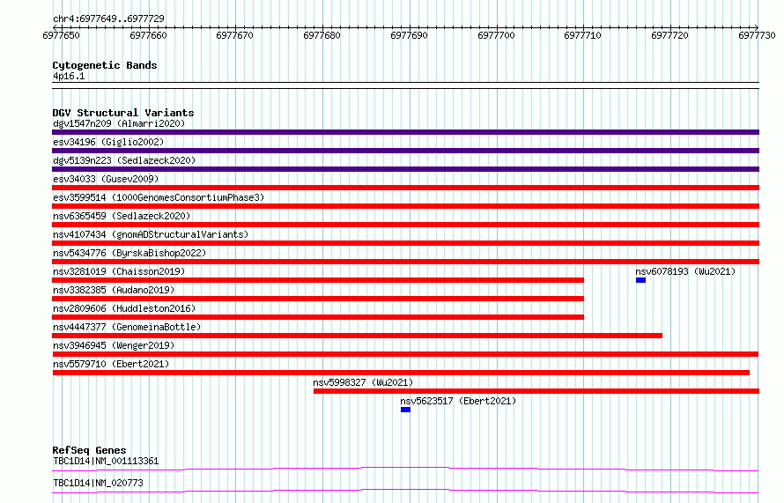This screenshot has height=503, width=784.
Task: Open the esv34196 (Giglio2002) variant label
Action: (108, 142)
